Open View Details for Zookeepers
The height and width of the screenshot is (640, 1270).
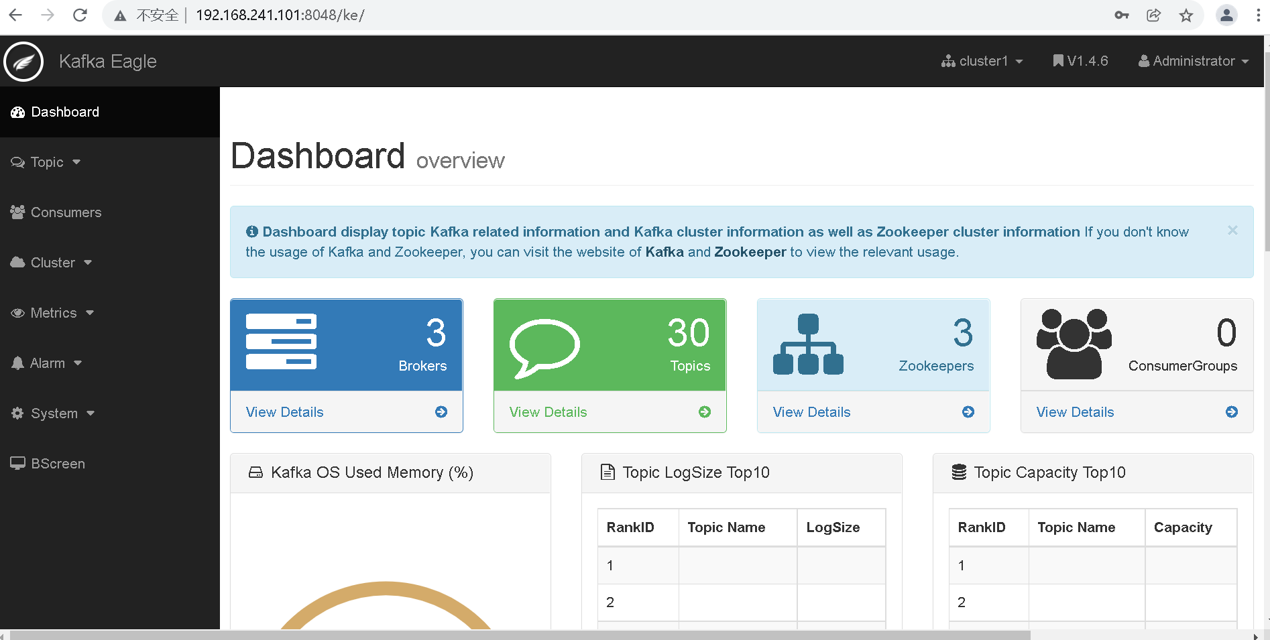(x=812, y=412)
